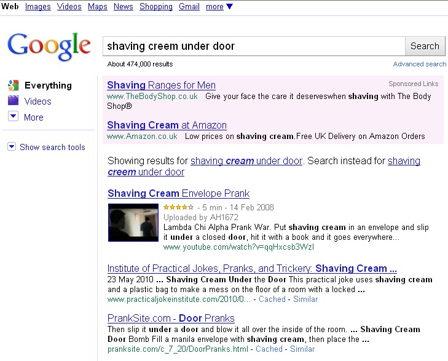Open Gmail from top navigation
Image resolution: width=448 pixels, height=361 pixels.
coord(189,6)
